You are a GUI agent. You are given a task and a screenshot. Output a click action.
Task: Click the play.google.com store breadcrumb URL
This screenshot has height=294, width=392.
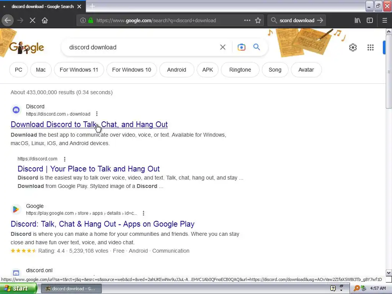pyautogui.click(x=82, y=213)
